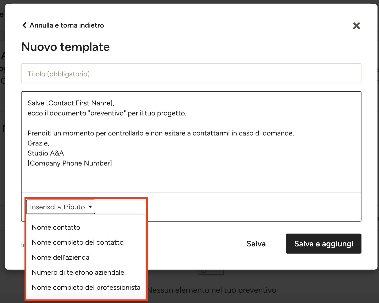Click inside the message body text area
The height and width of the screenshot is (303, 379).
[x=191, y=142]
